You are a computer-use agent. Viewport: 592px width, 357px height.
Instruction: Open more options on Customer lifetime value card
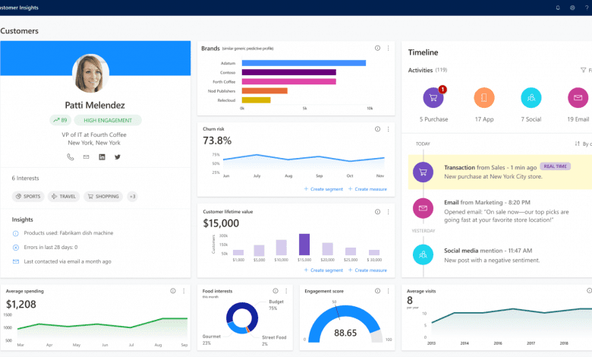click(388, 212)
